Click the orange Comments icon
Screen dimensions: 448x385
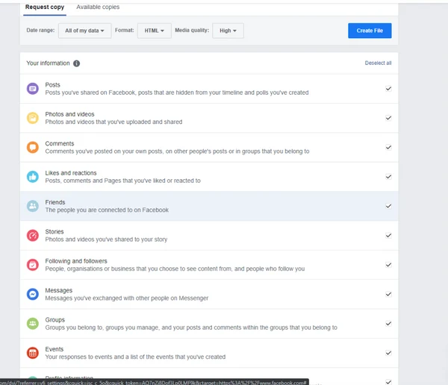[33, 148]
